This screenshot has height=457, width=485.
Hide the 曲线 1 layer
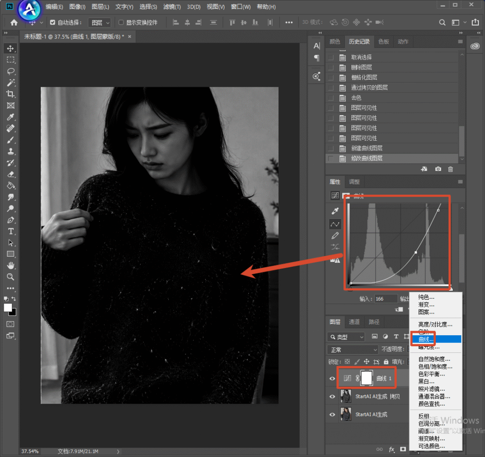point(332,378)
